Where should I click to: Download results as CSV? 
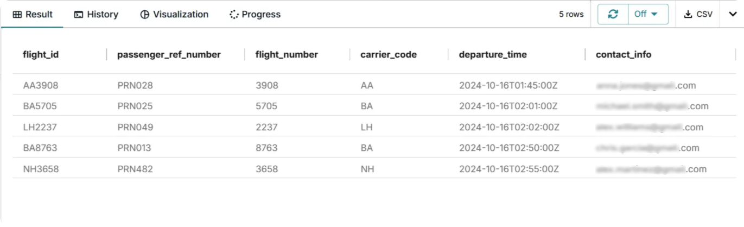[x=698, y=14]
